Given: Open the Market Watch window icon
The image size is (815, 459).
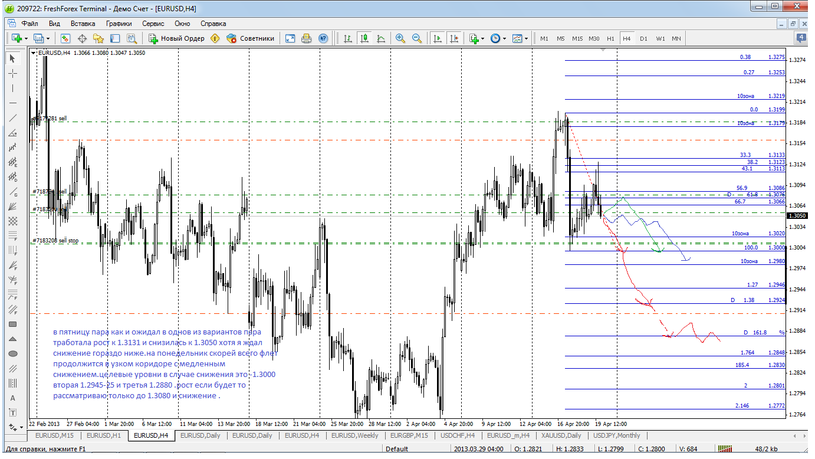Looking at the screenshot, I should [65, 38].
